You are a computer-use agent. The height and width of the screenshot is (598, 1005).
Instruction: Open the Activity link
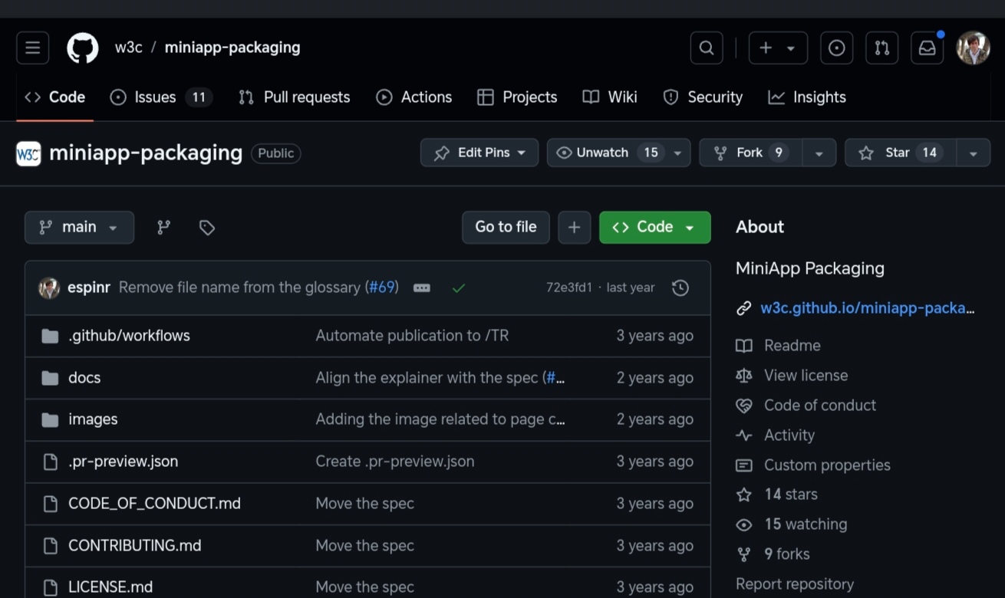pyautogui.click(x=789, y=435)
